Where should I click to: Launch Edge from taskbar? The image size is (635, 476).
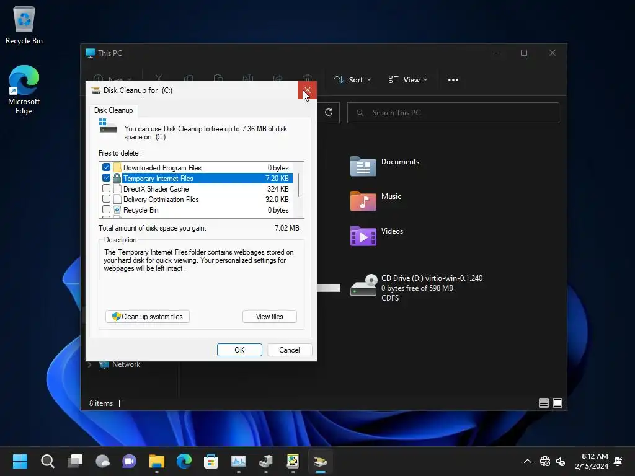184,461
